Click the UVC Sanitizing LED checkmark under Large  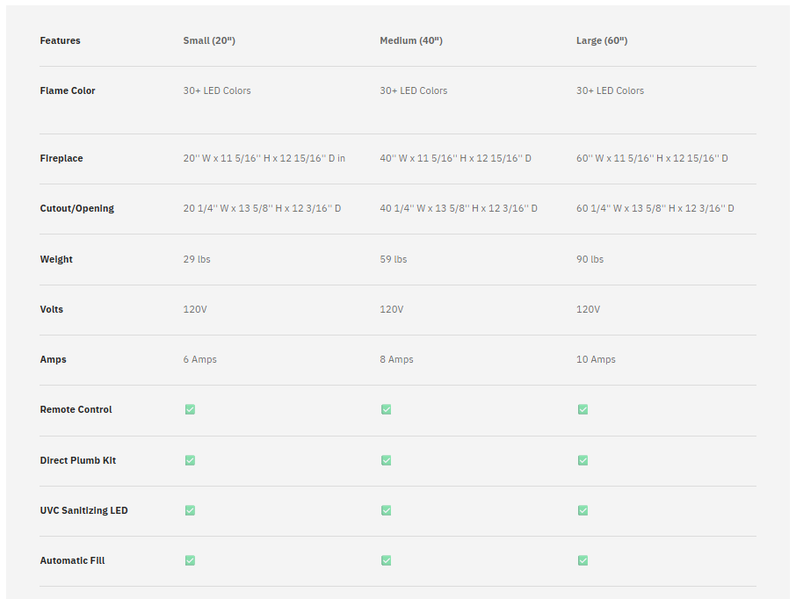583,510
